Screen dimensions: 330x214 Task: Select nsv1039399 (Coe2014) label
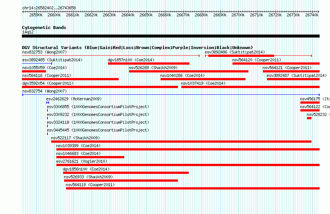click(78, 146)
